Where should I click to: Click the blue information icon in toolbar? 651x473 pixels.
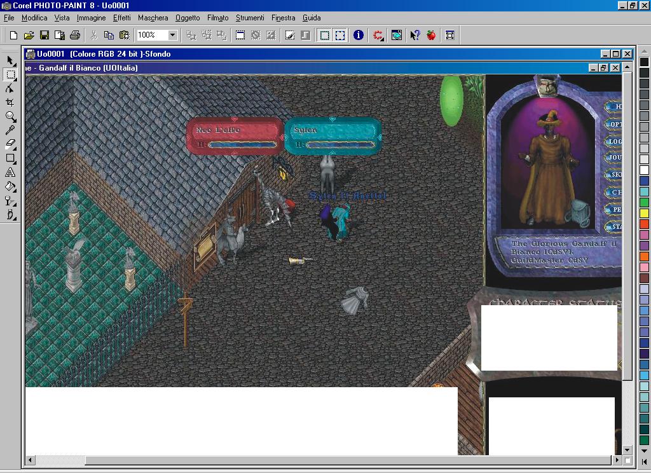tap(359, 36)
